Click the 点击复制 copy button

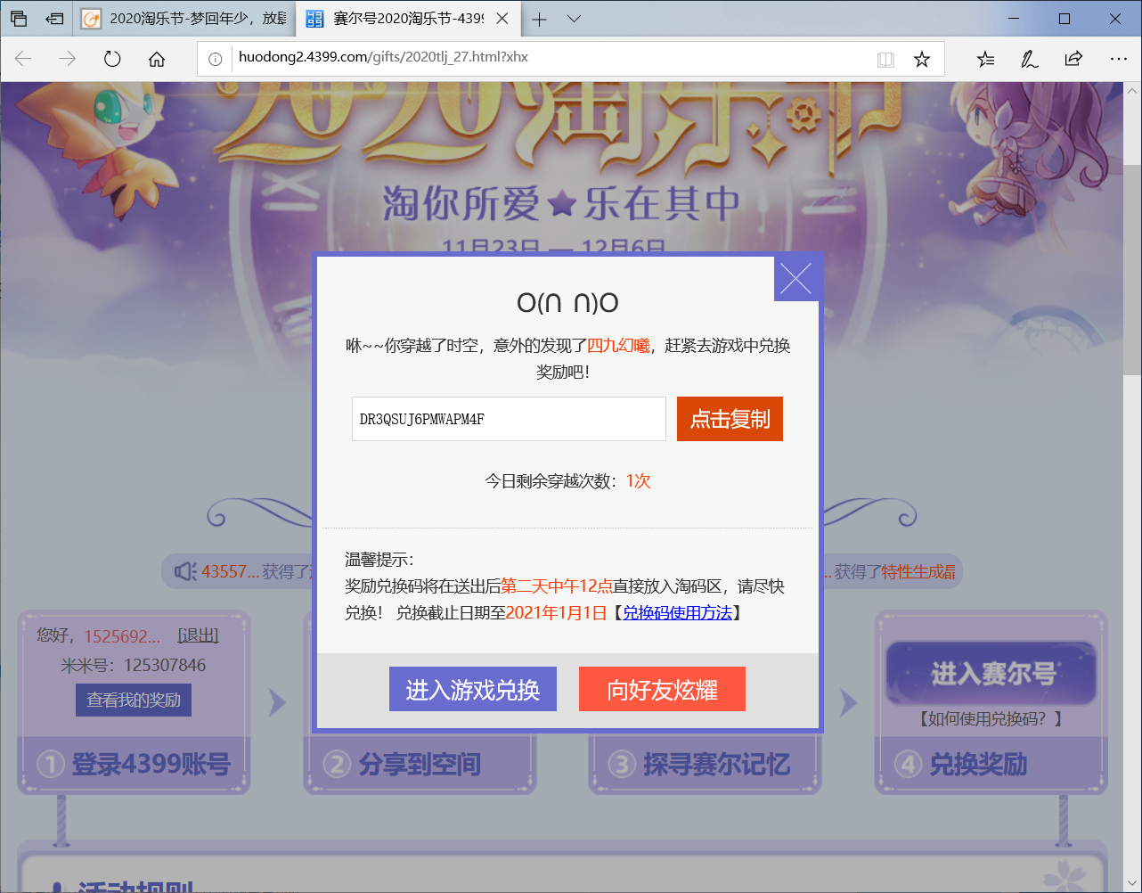click(x=730, y=419)
